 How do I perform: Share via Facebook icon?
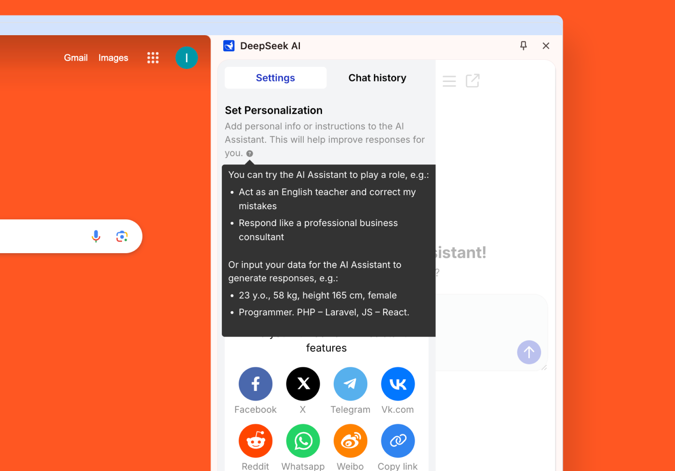click(256, 384)
